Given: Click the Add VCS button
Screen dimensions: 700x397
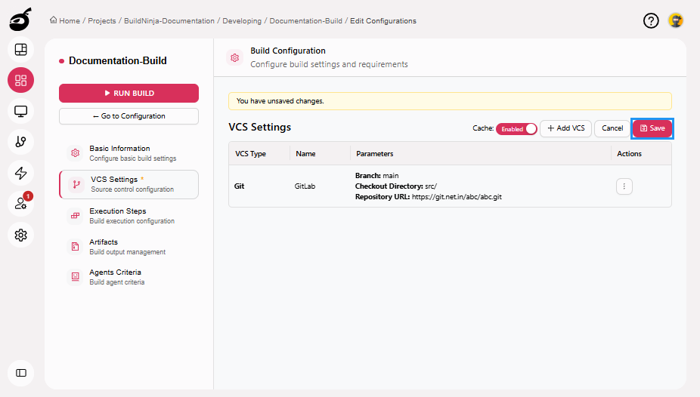Looking at the screenshot, I should pos(565,128).
